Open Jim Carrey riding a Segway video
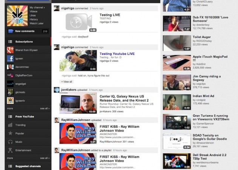The height and width of the screenshot is (170, 238). (206, 78)
